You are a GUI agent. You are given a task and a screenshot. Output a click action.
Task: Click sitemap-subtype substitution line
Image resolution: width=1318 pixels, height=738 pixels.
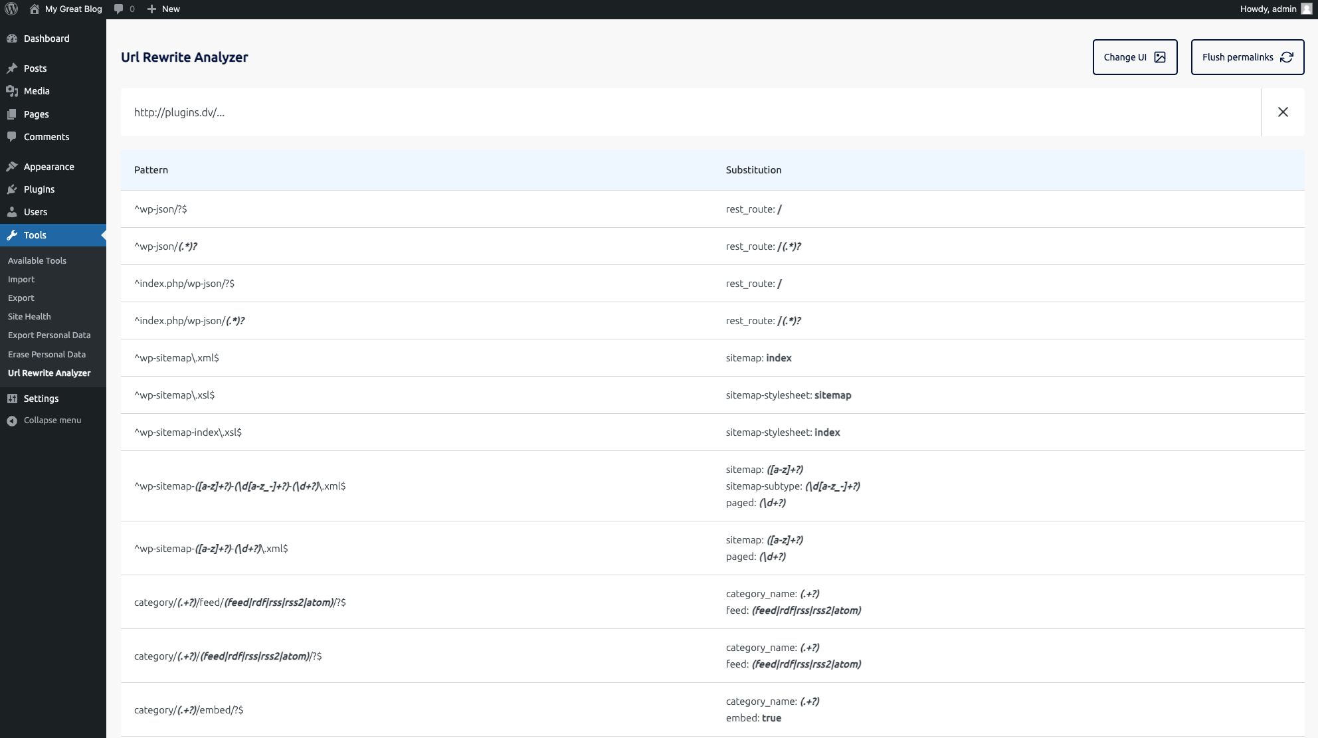point(793,486)
